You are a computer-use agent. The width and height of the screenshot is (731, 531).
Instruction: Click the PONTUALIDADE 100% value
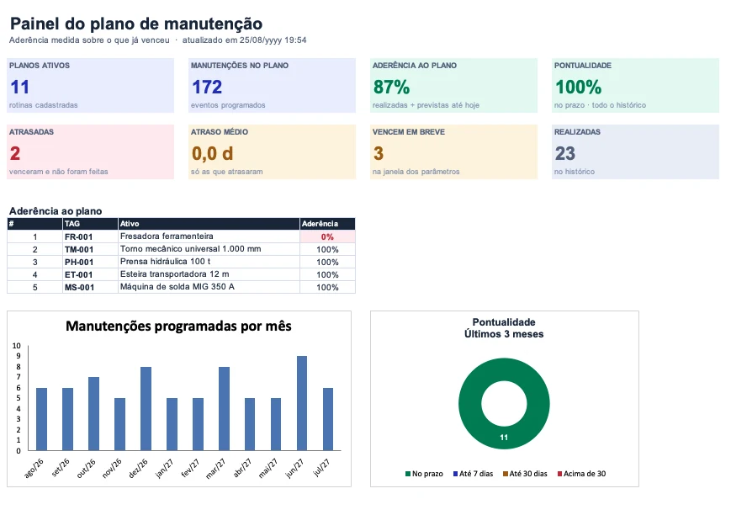578,88
